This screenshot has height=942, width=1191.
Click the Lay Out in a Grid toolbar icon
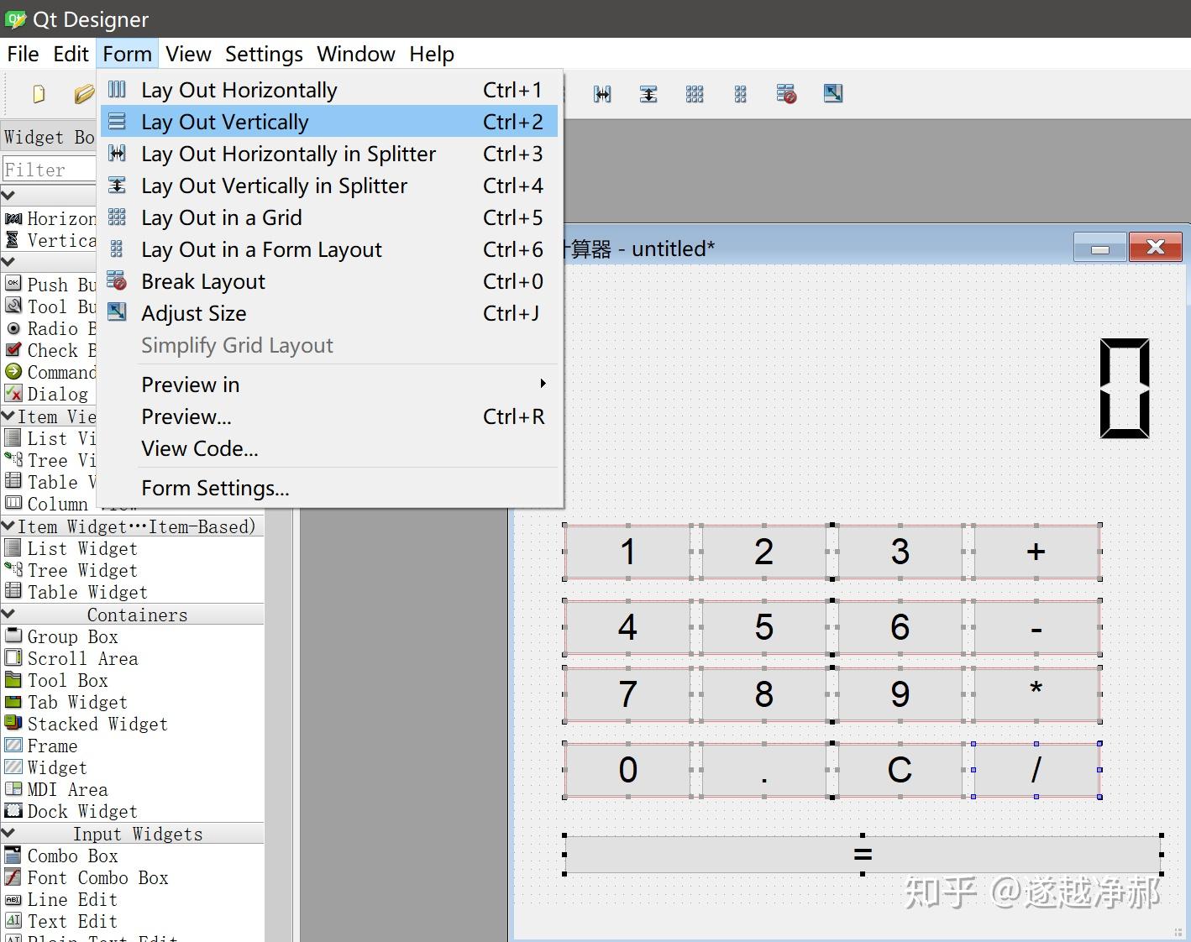click(695, 94)
